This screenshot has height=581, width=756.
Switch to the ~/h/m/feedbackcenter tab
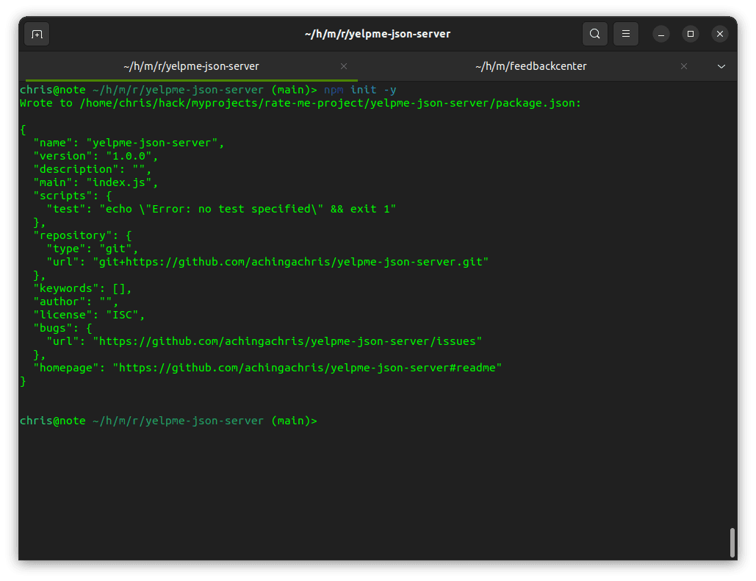(531, 67)
